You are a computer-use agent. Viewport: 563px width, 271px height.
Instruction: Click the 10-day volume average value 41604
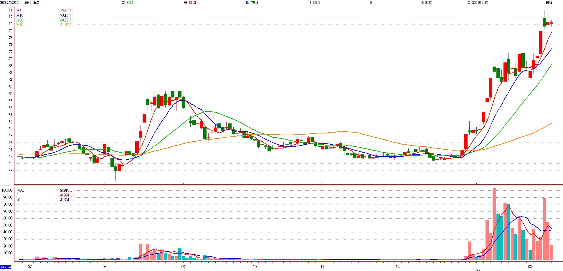point(65,200)
